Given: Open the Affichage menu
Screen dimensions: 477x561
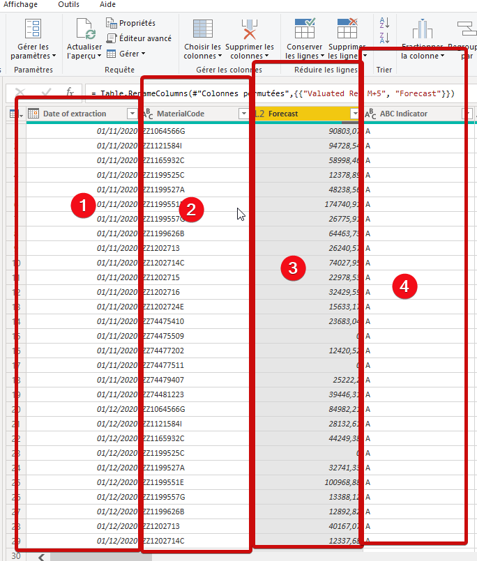Looking at the screenshot, I should point(20,4).
